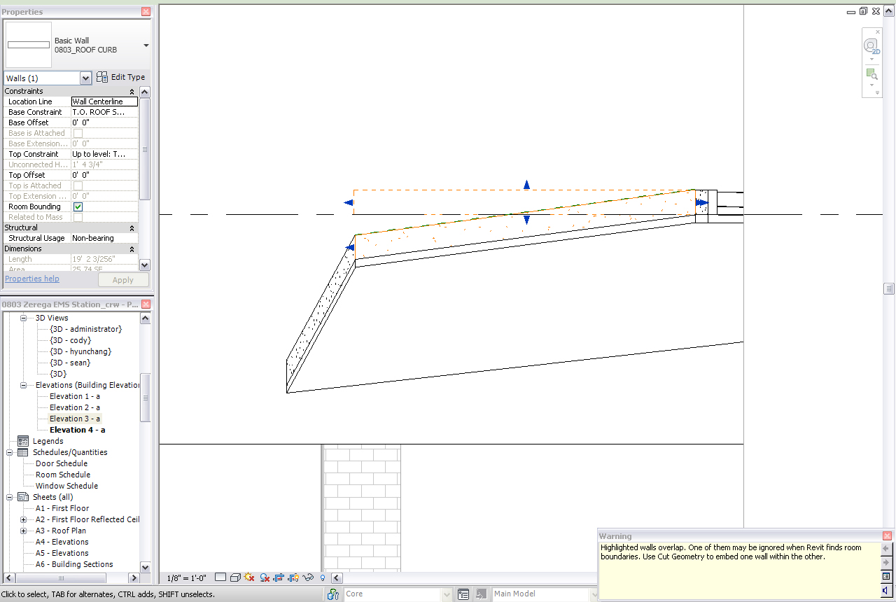The height and width of the screenshot is (602, 896).
Task: Select Elevation 4 - a in browser
Action: click(x=77, y=430)
